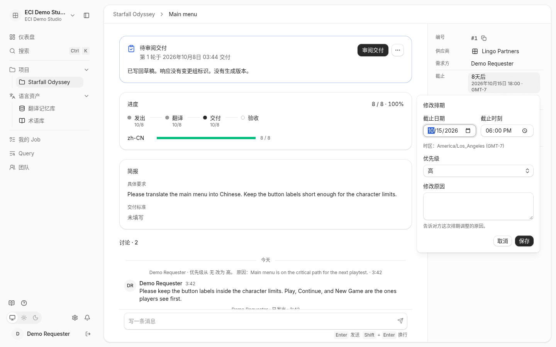The width and height of the screenshot is (556, 347).
Task: Open notifications bell icon
Action: click(x=87, y=318)
